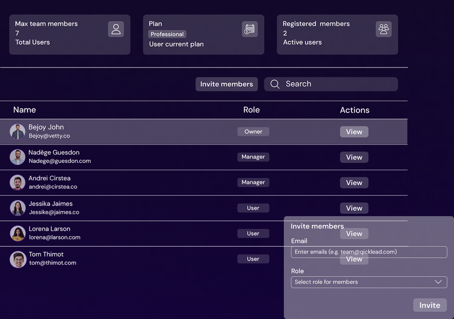Click the group icon in Registered members card
The width and height of the screenshot is (454, 319).
[x=383, y=29]
